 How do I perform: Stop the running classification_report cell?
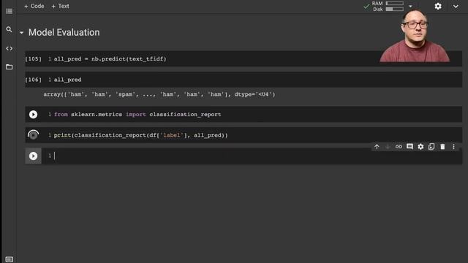(x=33, y=135)
